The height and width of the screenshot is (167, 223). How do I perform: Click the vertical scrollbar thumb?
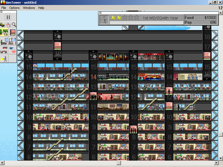[x=220, y=134]
